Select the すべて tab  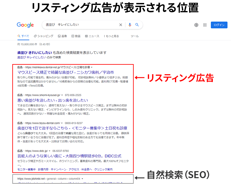tap(23, 36)
